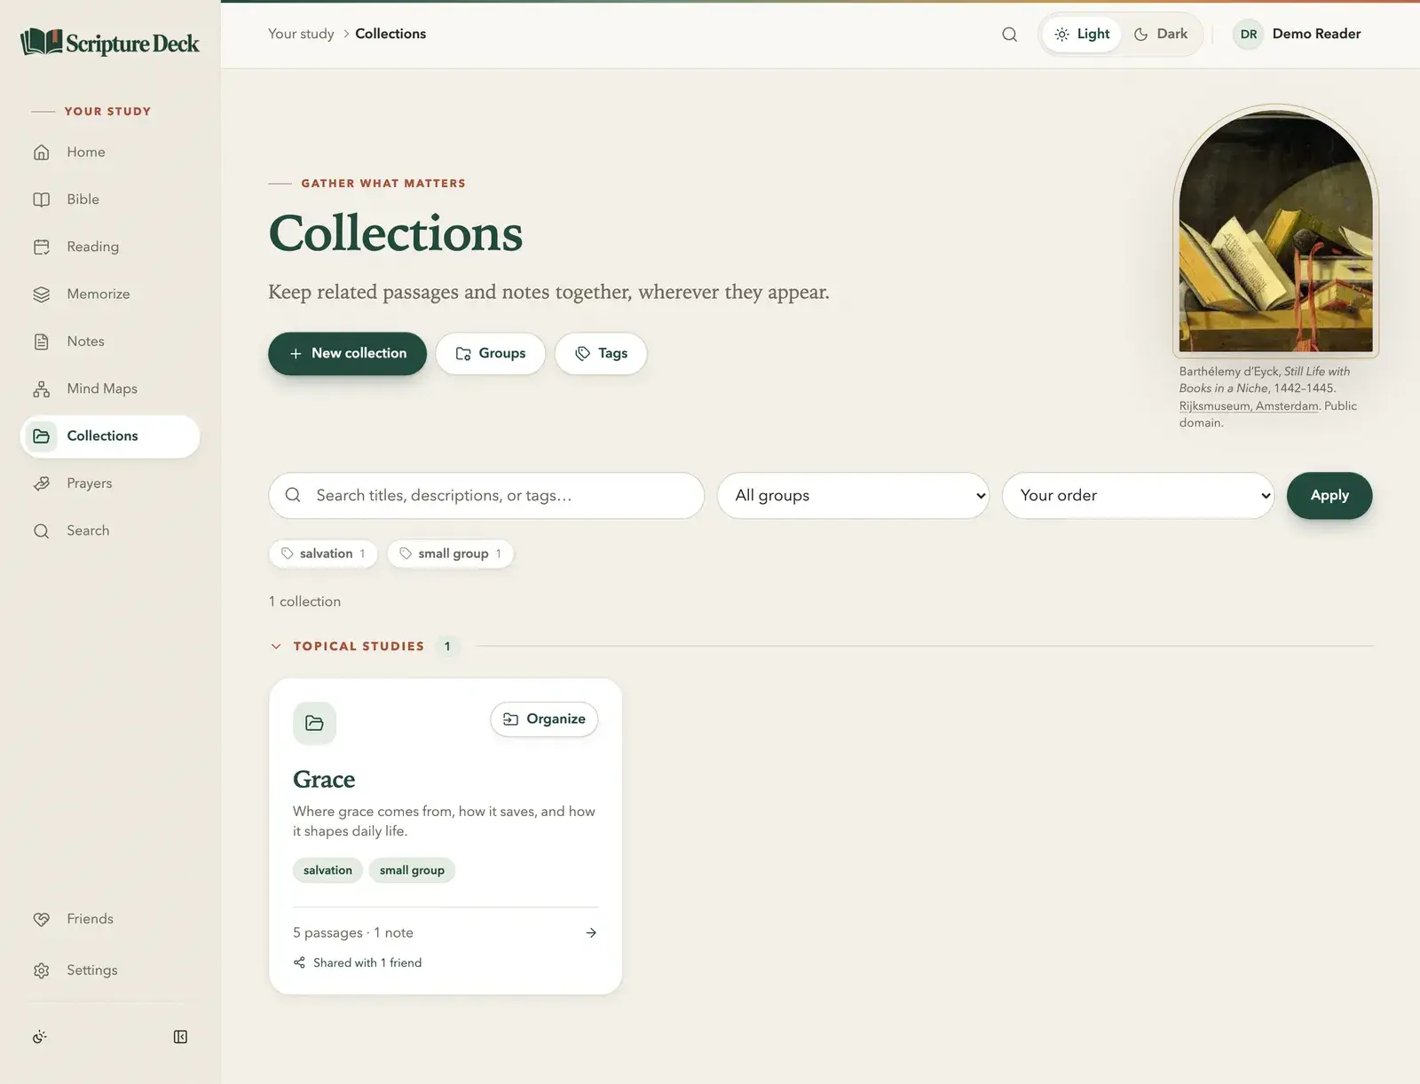Open the search icon in top bar
1420x1084 pixels.
[x=1009, y=35]
